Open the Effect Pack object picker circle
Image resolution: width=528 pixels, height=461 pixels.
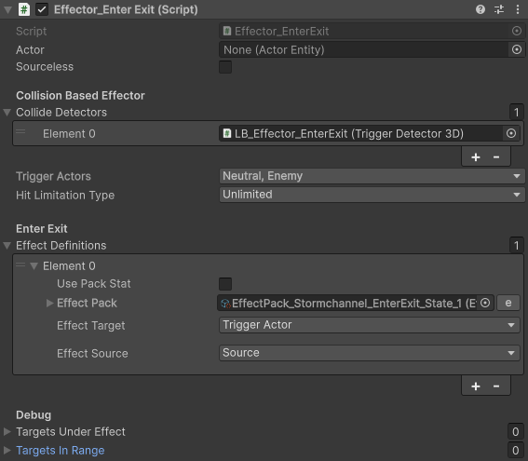pyautogui.click(x=485, y=303)
